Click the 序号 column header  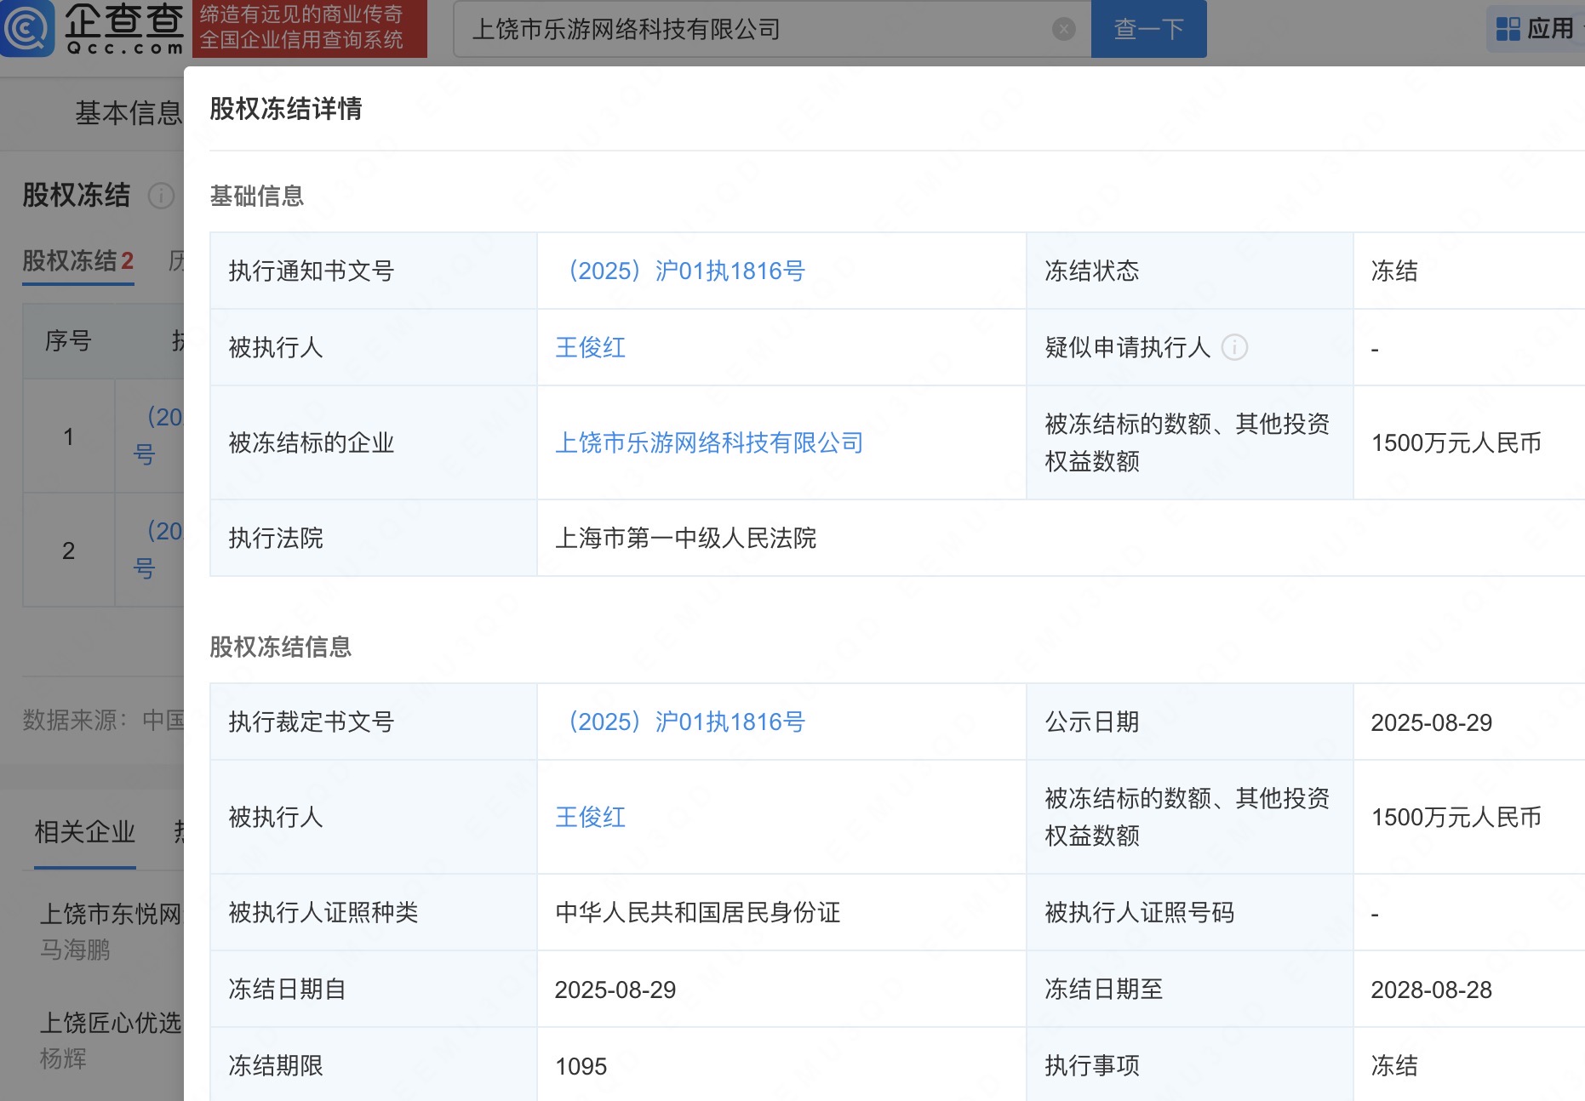(68, 340)
